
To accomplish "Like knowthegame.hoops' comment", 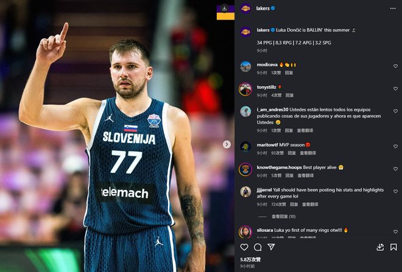I will [395, 169].
